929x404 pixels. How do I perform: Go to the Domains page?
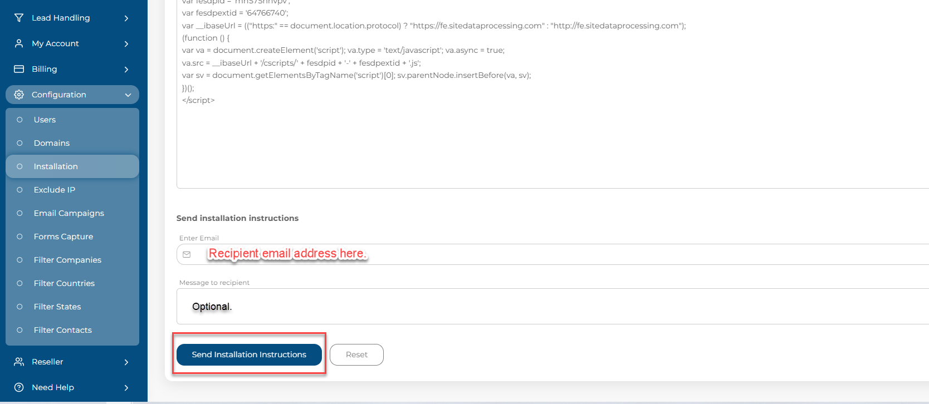pos(72,143)
